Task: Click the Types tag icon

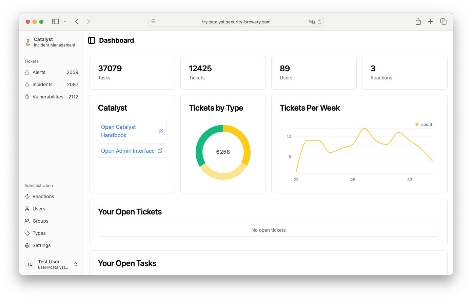Action: coord(27,233)
